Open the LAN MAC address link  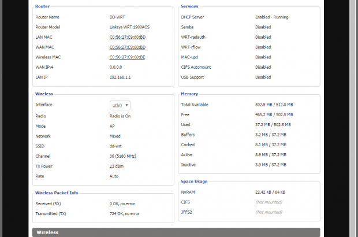coord(127,37)
